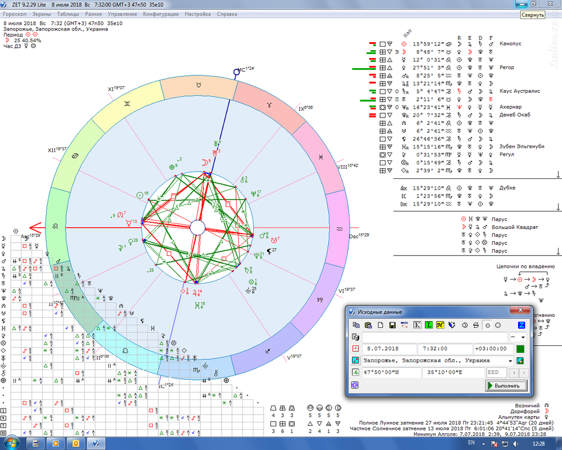Click the right stepper arrow next to EED
Image resolution: width=562 pixels, height=450 pixels.
(523, 372)
